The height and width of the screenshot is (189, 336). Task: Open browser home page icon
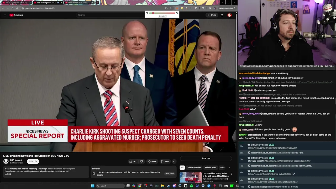point(17,8)
